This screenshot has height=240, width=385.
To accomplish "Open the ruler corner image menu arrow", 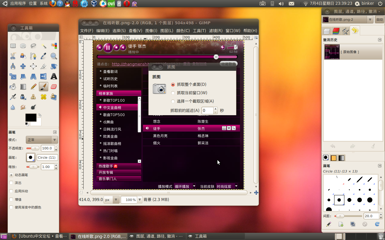I will click(81, 37).
